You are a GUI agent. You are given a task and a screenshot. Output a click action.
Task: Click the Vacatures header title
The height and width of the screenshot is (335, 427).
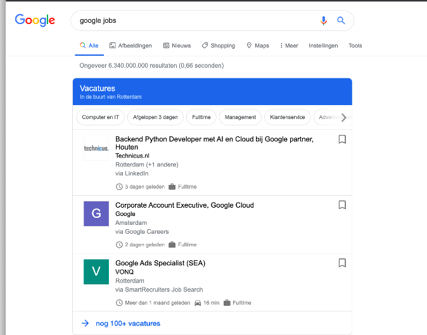coord(98,89)
